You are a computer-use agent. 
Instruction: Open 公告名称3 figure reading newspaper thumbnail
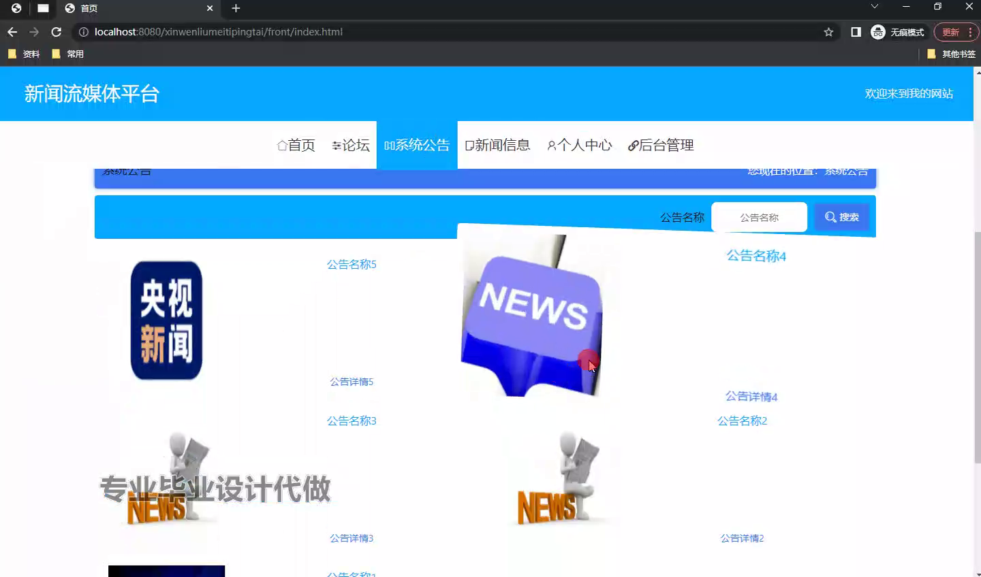(169, 479)
